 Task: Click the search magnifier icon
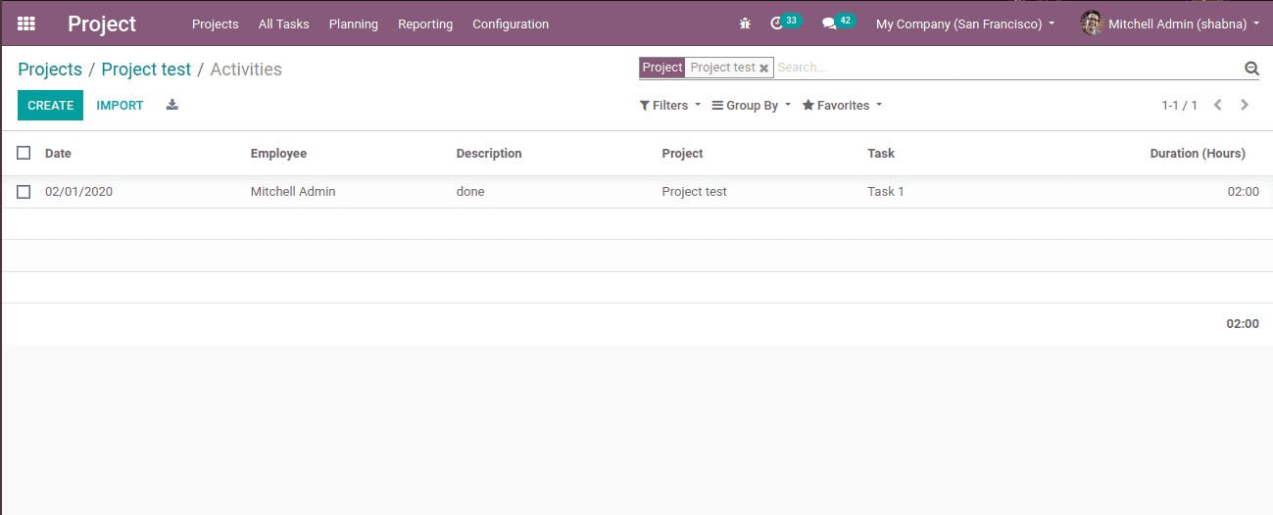(x=1251, y=68)
